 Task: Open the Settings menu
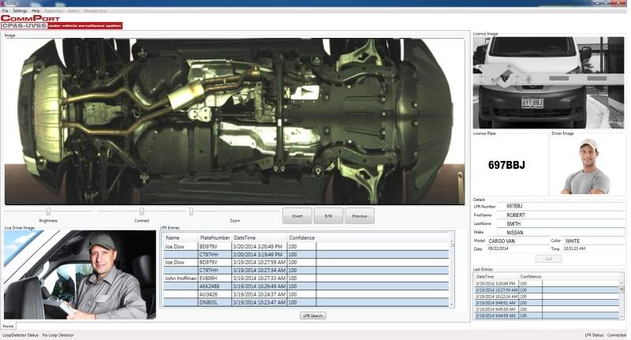(x=20, y=10)
